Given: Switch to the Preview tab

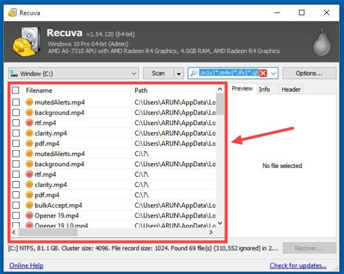Looking at the screenshot, I should coord(242,89).
